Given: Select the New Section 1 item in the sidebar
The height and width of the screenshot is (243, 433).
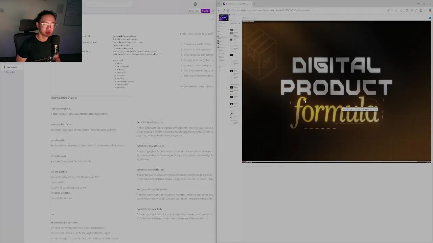Looking at the screenshot, I should (12, 67).
